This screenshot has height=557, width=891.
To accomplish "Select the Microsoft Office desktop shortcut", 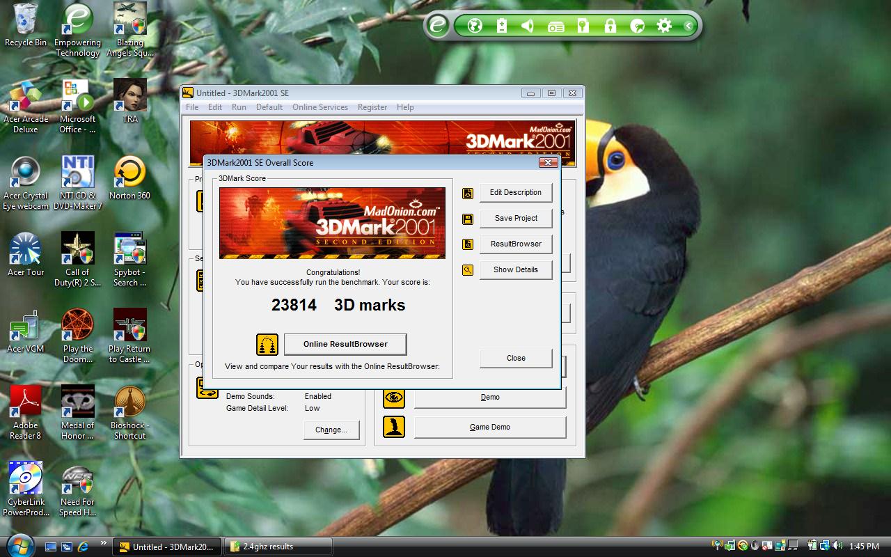I will click(77, 106).
